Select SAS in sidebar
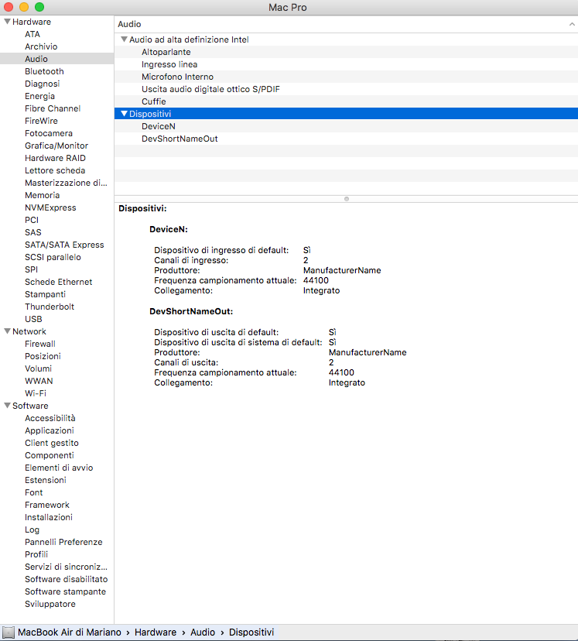578x641 pixels. [x=33, y=232]
